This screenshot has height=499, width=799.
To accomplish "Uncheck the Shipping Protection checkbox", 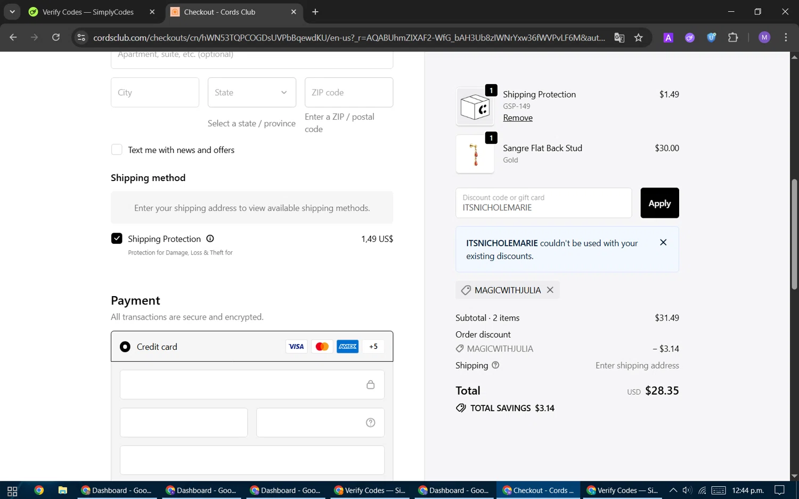I will tap(117, 239).
